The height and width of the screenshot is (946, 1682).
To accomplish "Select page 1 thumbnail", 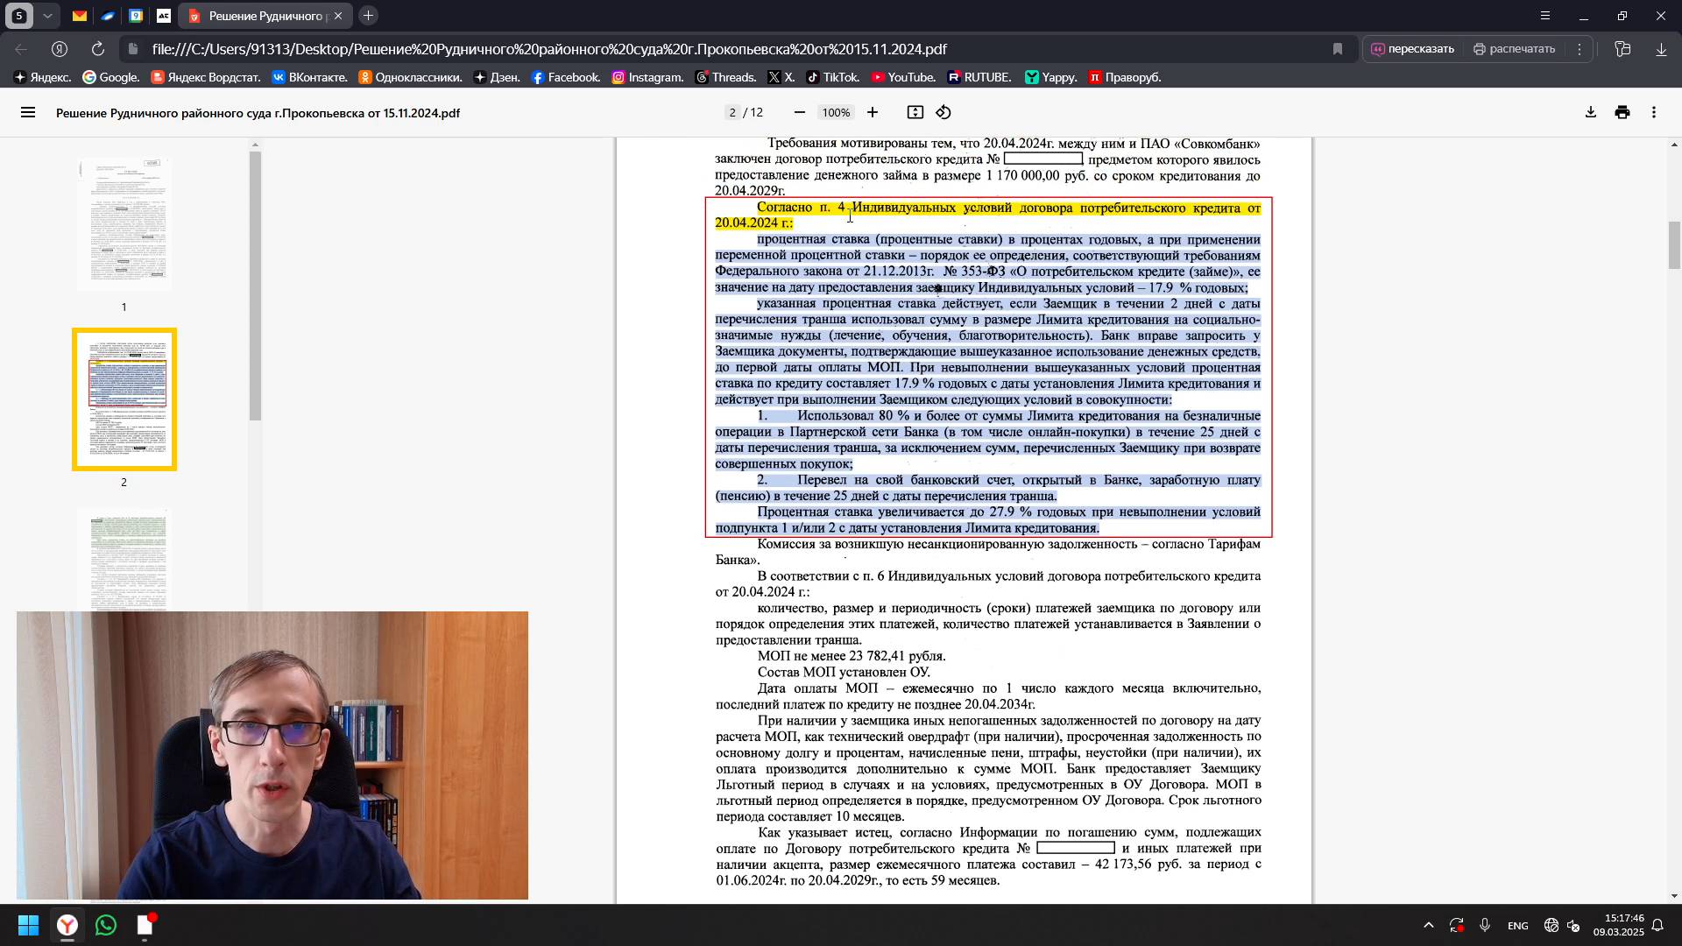I will click(124, 225).
